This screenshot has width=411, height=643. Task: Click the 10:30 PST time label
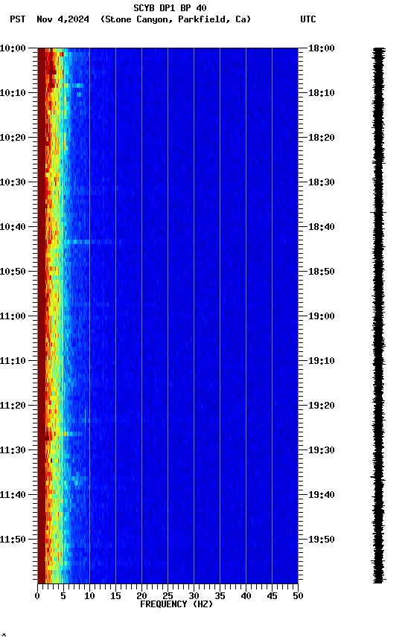13,182
